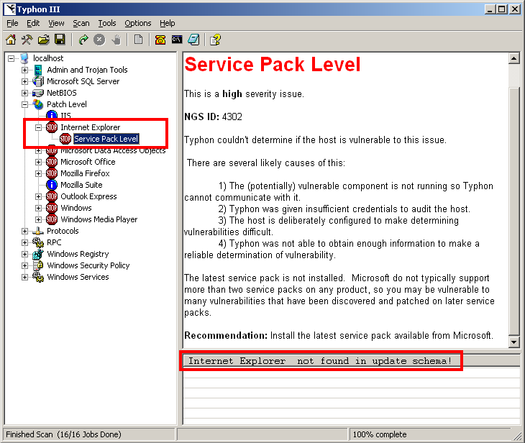Click the '100% complete' status text
The image size is (525, 443).
(x=380, y=434)
